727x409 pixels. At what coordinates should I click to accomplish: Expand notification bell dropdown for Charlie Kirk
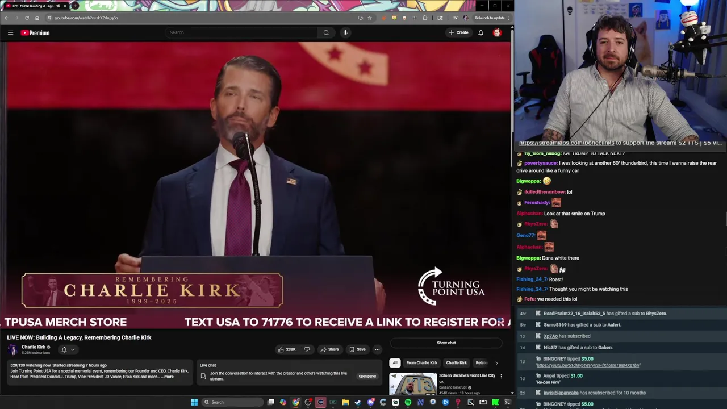(x=68, y=349)
